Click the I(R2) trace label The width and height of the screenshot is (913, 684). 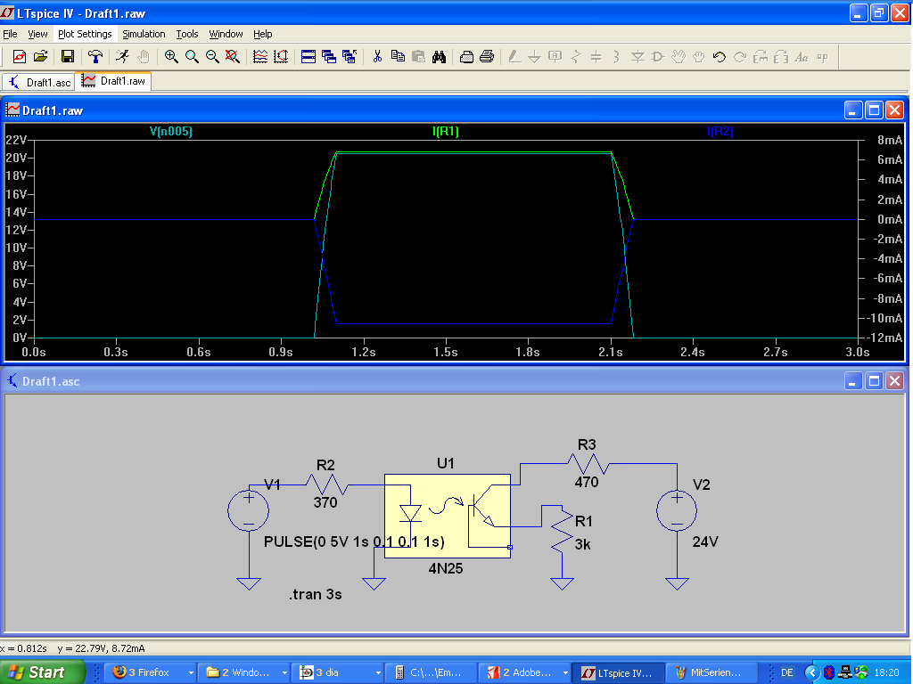click(x=720, y=132)
